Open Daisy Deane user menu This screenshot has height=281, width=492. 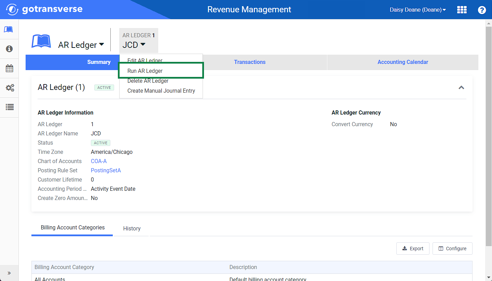tap(418, 10)
